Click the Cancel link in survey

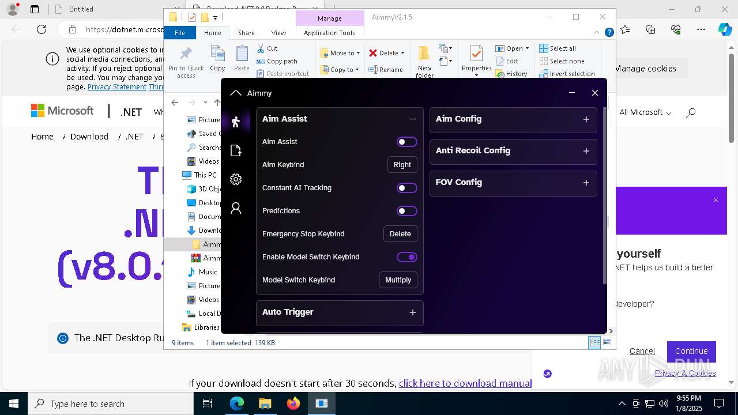pos(642,352)
